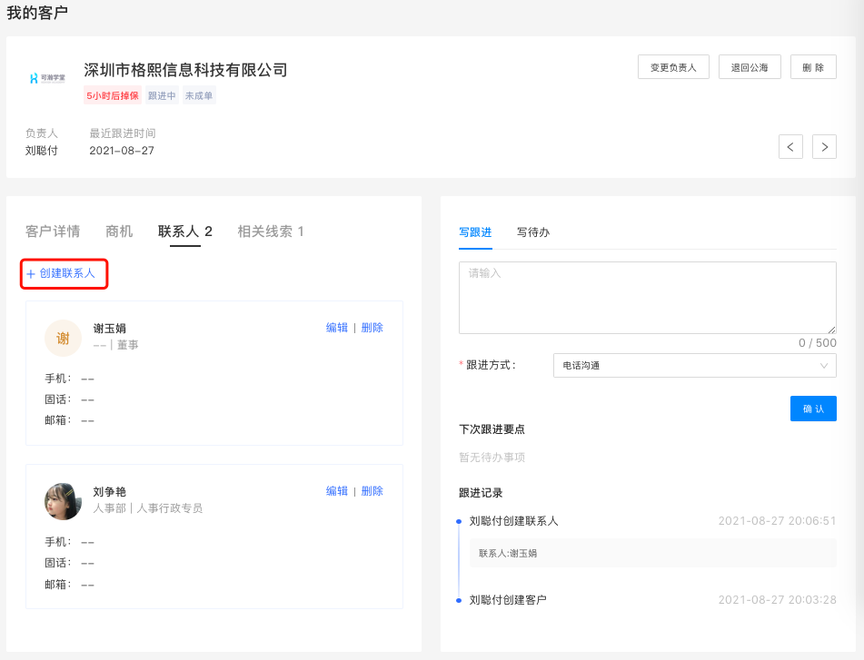
Task: Open the 商机 tab
Action: point(119,231)
